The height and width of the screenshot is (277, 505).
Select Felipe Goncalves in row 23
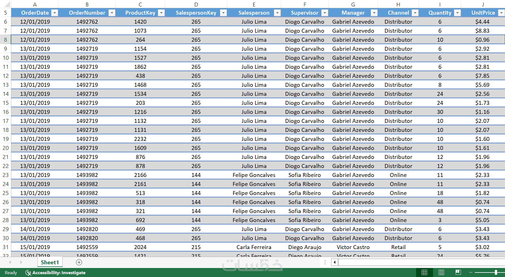[254, 175]
